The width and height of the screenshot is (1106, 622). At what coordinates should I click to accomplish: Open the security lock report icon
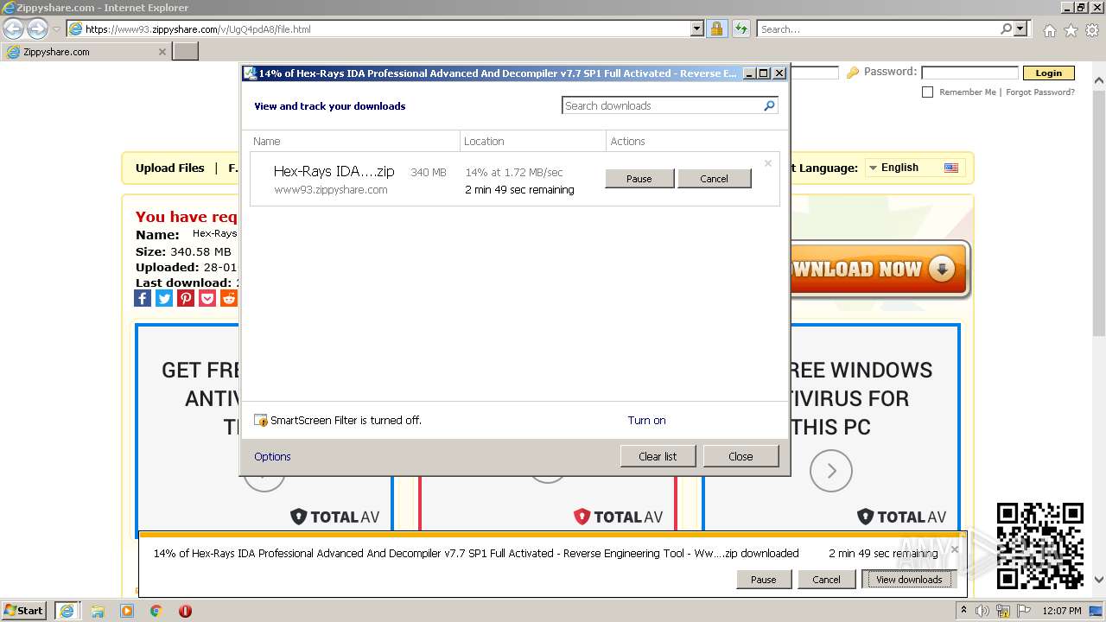point(716,29)
